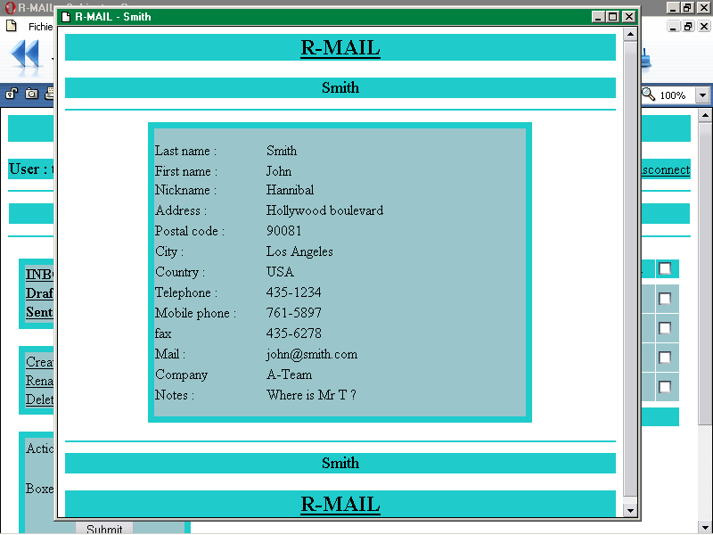The width and height of the screenshot is (713, 535).
Task: Click the popup scrollbar up arrow
Action: (630, 35)
